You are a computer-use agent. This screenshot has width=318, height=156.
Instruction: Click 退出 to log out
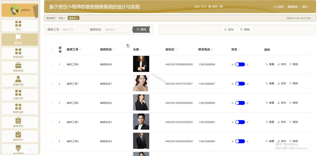pyautogui.click(x=305, y=7)
